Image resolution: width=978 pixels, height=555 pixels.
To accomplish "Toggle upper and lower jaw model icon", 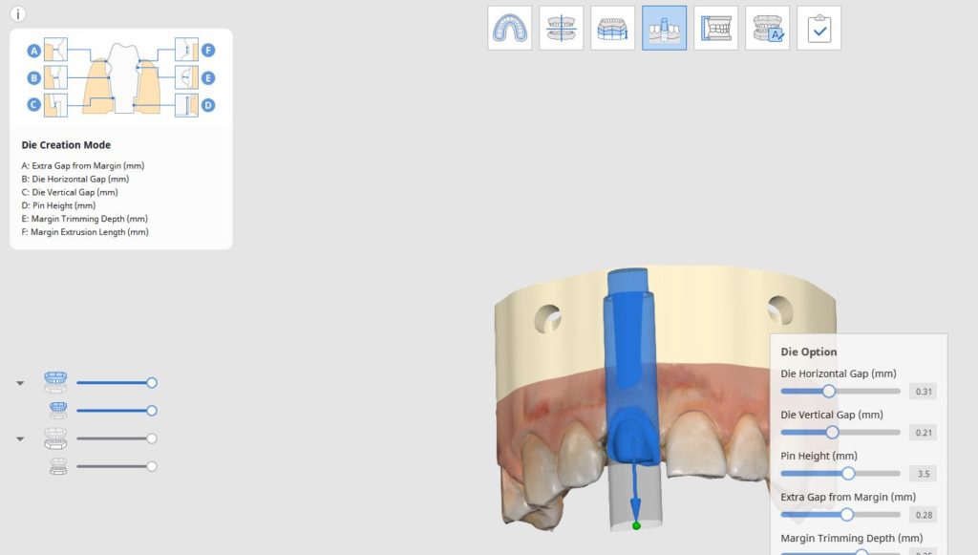I will tap(55, 382).
